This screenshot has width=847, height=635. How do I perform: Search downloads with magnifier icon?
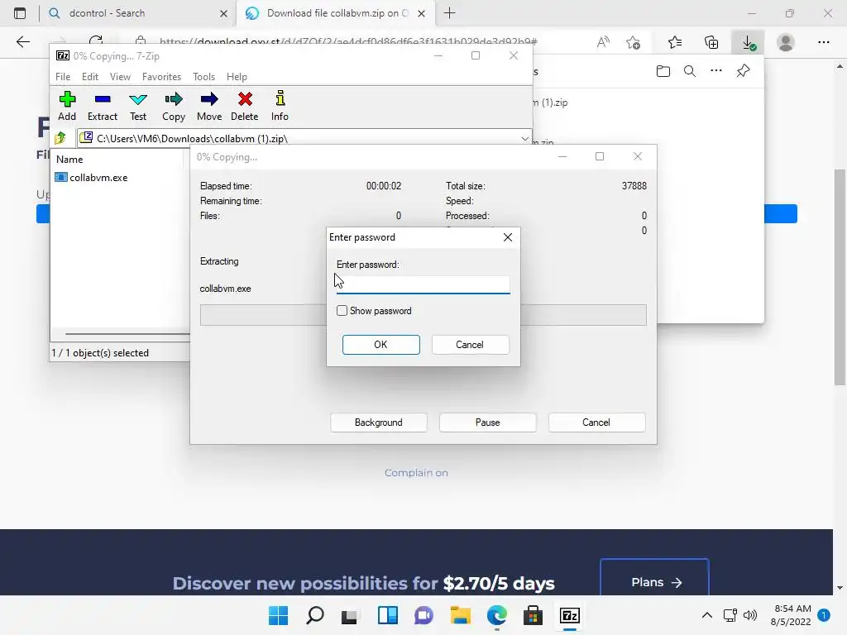pos(690,71)
